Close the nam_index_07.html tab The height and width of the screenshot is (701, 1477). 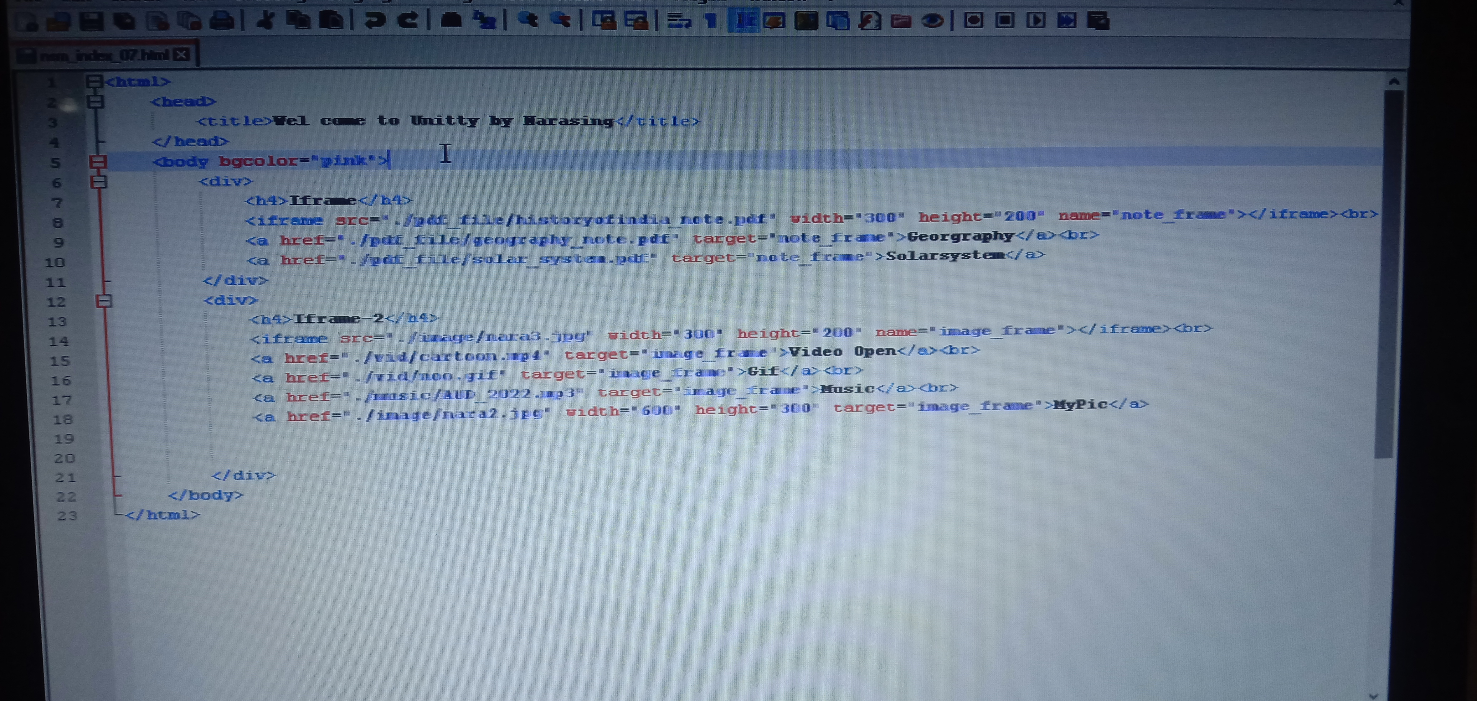pos(182,54)
